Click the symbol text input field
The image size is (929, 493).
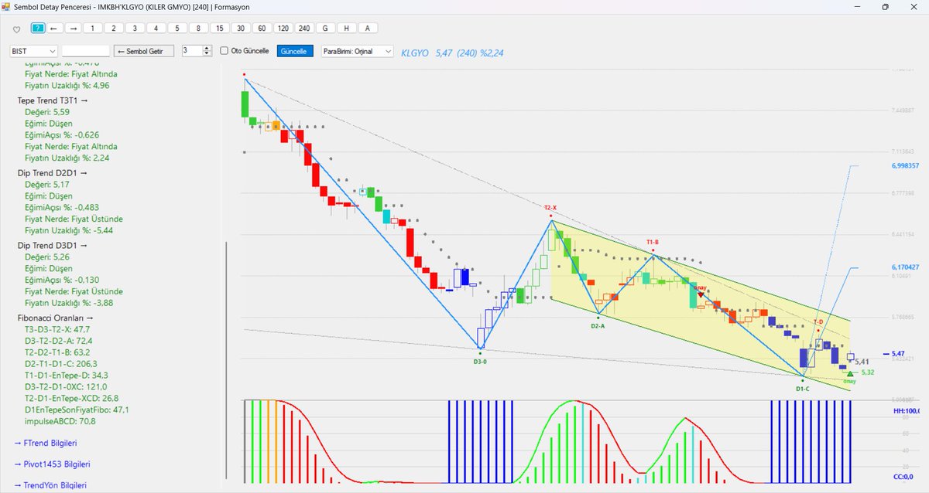(85, 51)
